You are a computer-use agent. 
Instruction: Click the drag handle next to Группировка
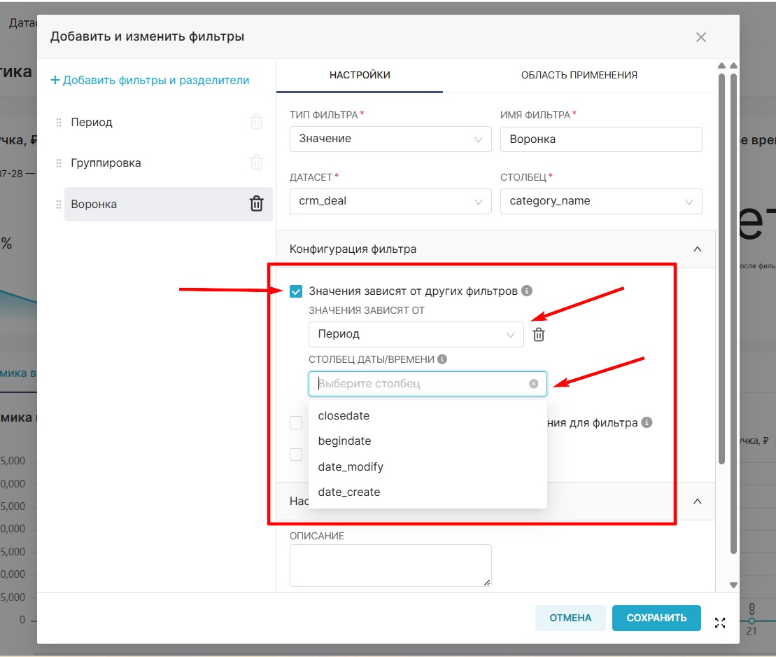59,163
